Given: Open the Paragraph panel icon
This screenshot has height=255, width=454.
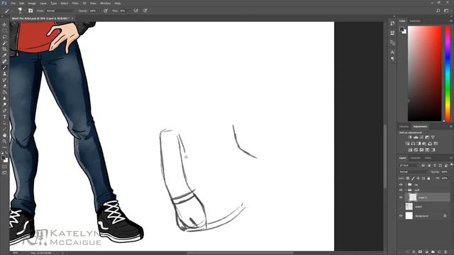Looking at the screenshot, I should pos(392,59).
